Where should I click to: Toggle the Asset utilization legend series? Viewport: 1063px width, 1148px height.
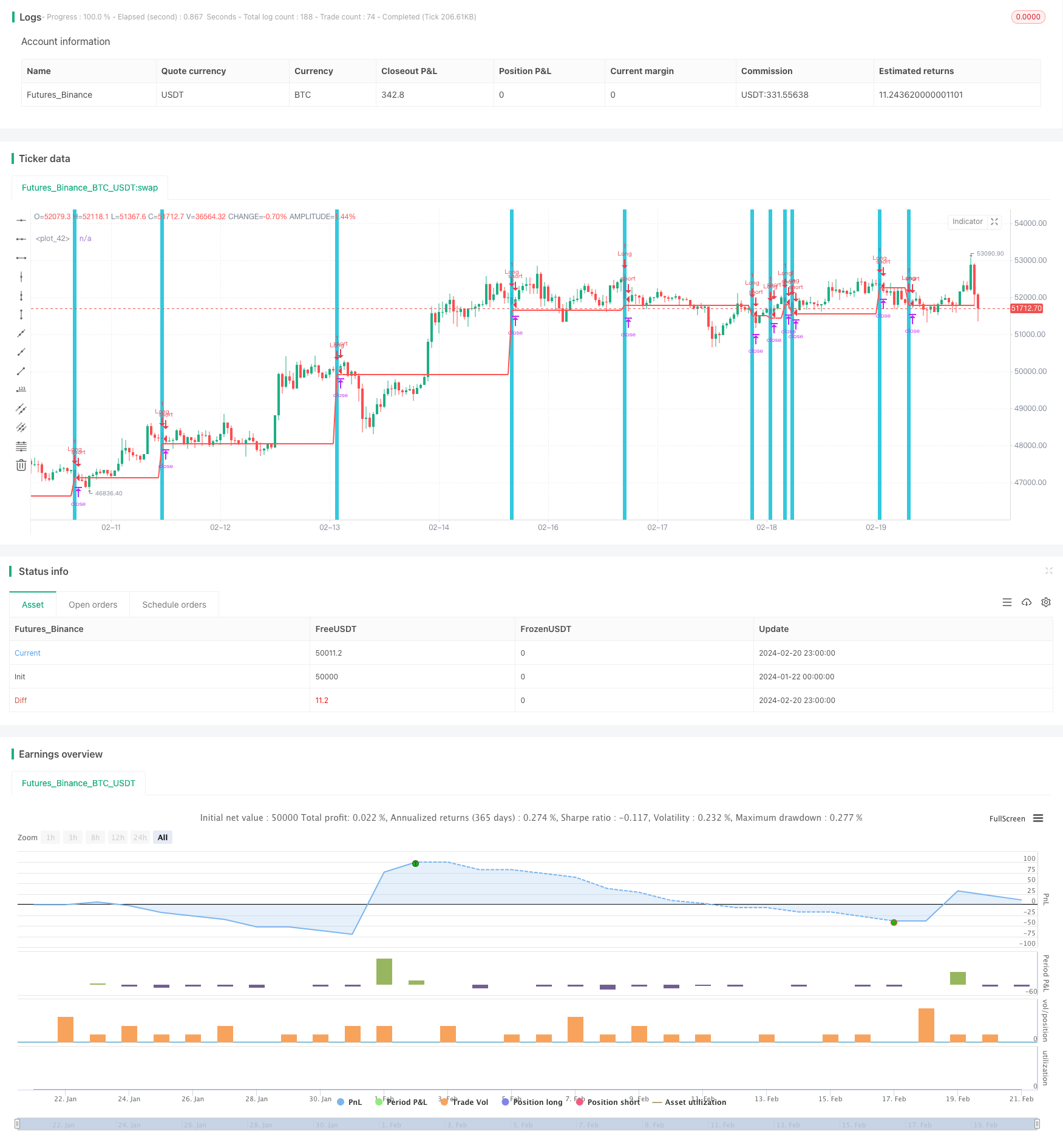(x=689, y=1102)
